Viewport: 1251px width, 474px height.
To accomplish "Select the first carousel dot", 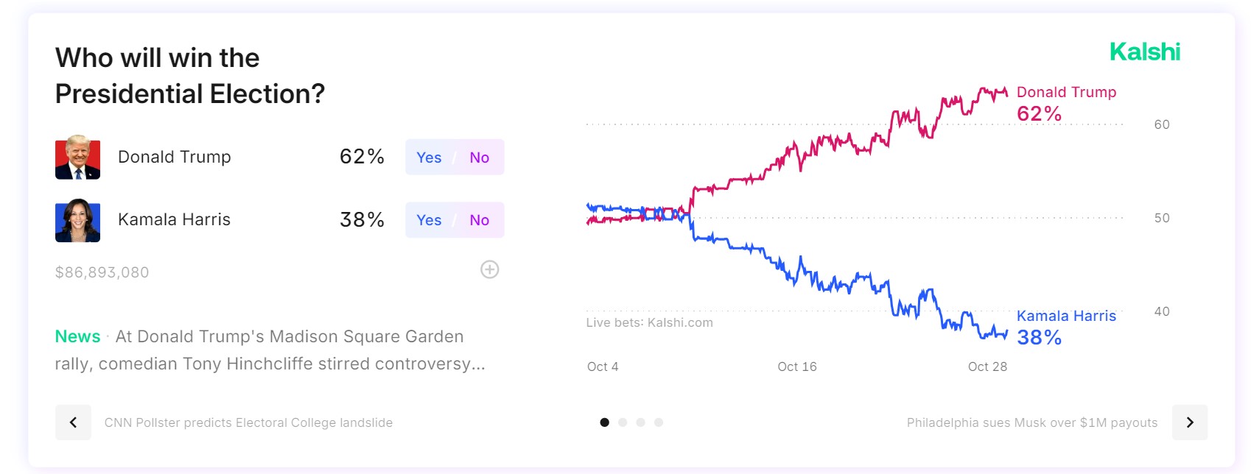I will click(605, 422).
